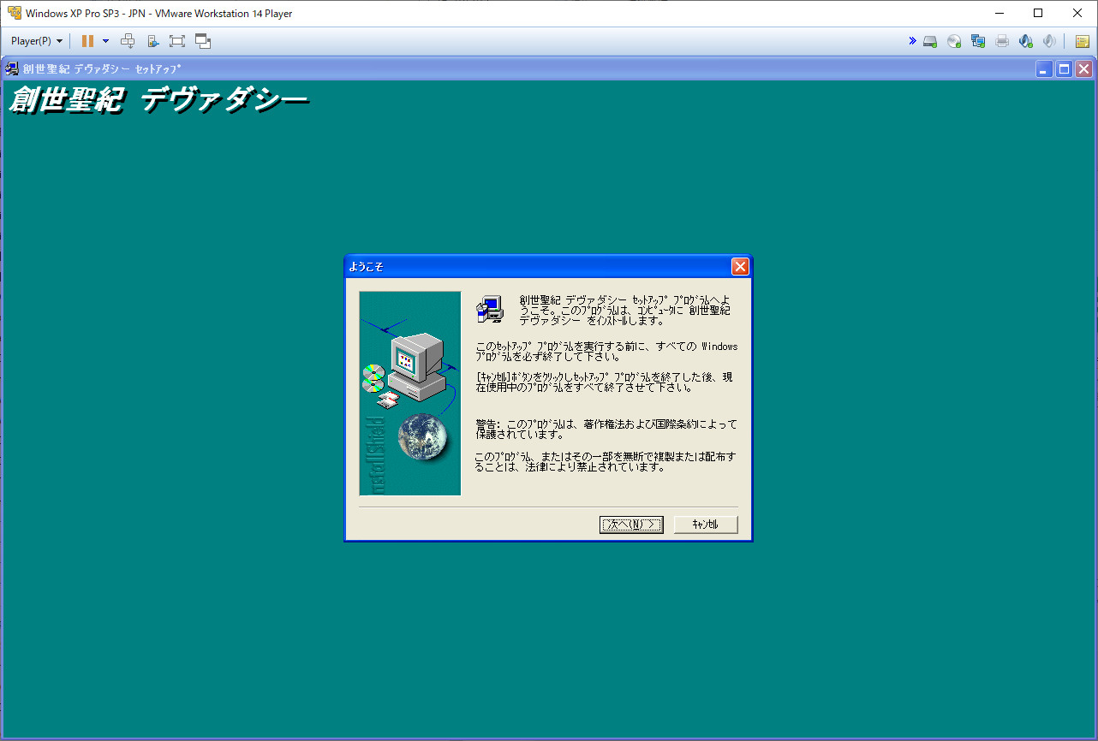The height and width of the screenshot is (741, 1098).
Task: Open the yellow notes icon in the toolbar
Action: (x=1083, y=41)
